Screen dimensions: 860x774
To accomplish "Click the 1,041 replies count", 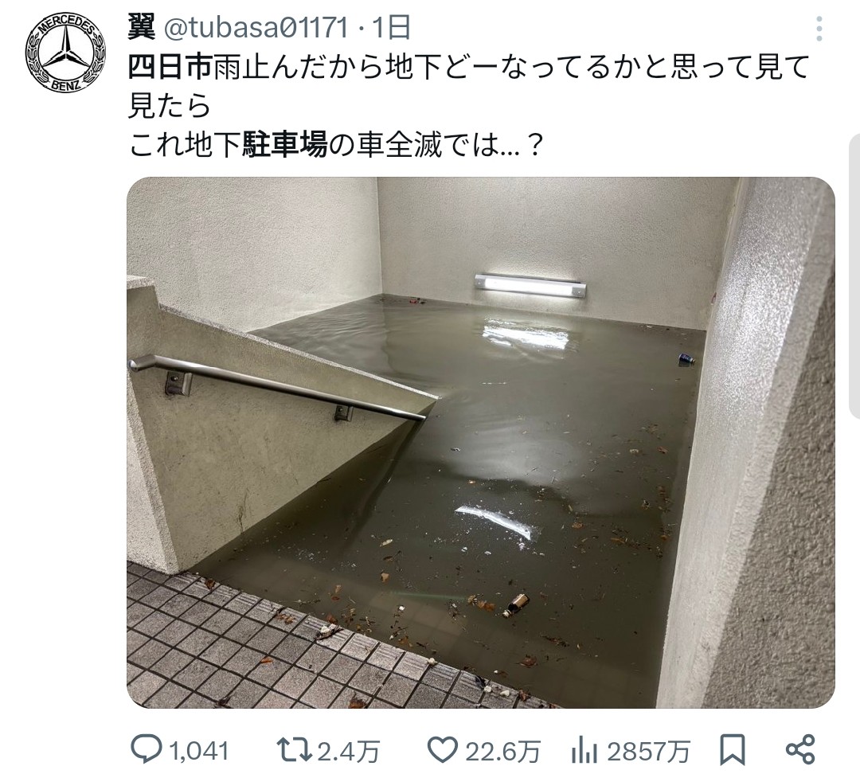I will [198, 750].
